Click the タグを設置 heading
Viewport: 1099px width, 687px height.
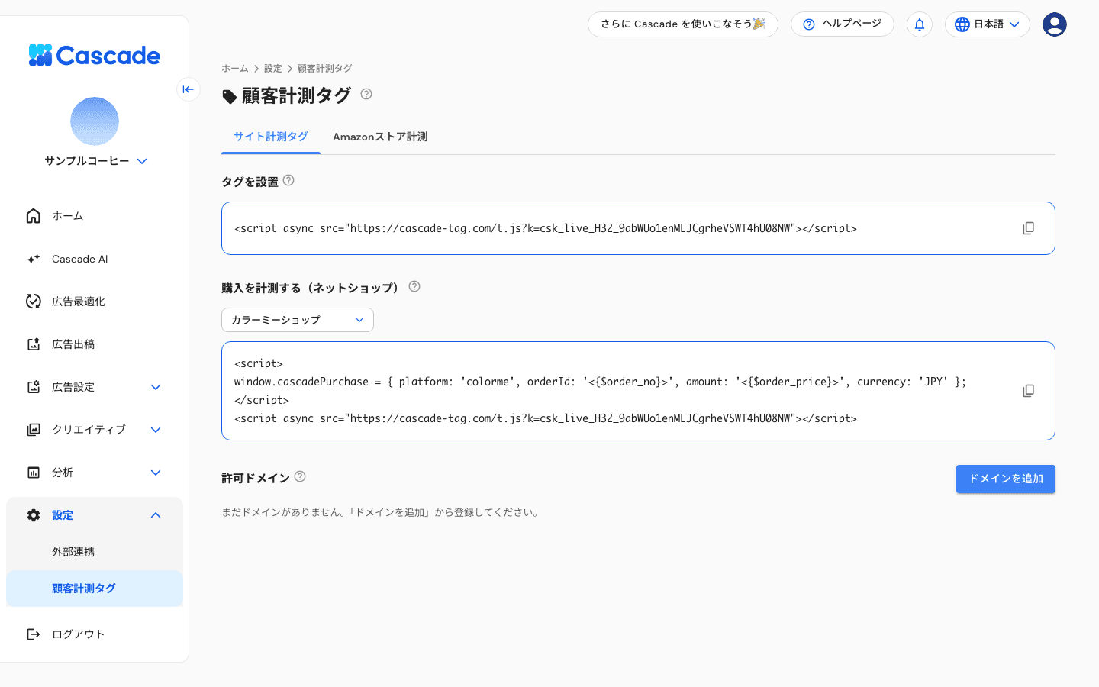tap(250, 182)
